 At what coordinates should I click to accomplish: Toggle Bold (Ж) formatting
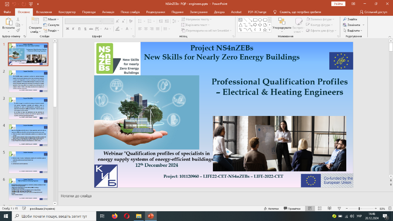click(67, 29)
